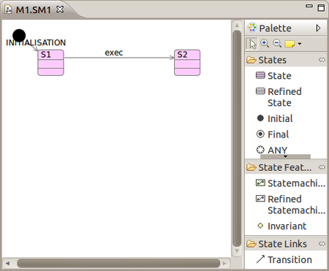This screenshot has height=271, width=329.
Task: Click the zoom in magnifier tool
Action: tap(265, 44)
